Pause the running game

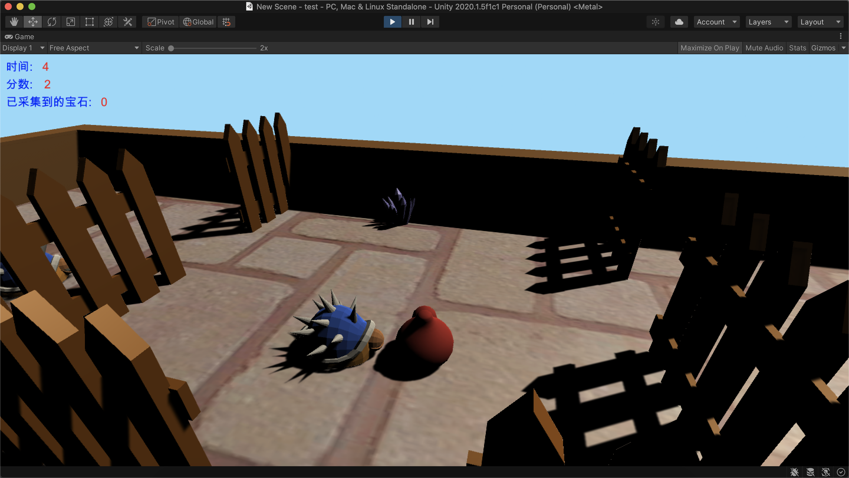(x=411, y=22)
